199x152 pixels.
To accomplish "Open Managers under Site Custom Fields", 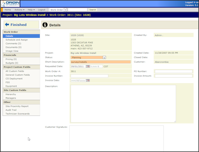I will coord(11,98).
